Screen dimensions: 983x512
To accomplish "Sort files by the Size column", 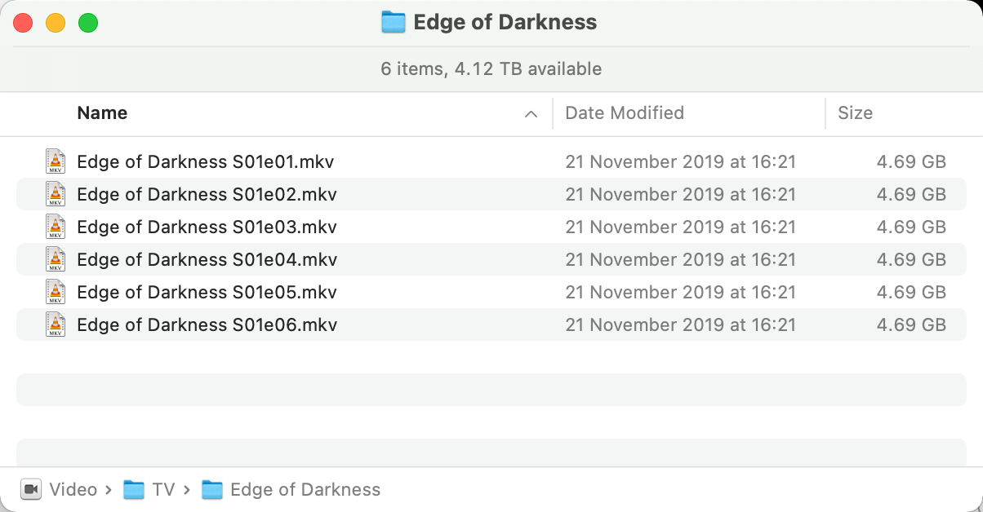I will click(855, 113).
